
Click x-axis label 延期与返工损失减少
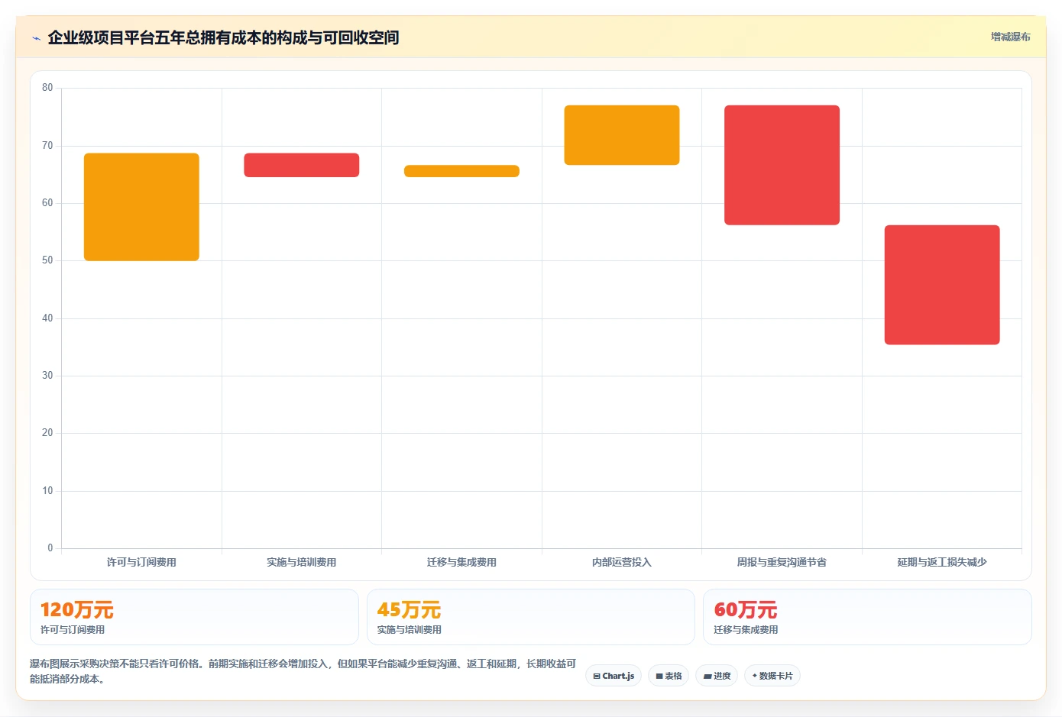(942, 562)
